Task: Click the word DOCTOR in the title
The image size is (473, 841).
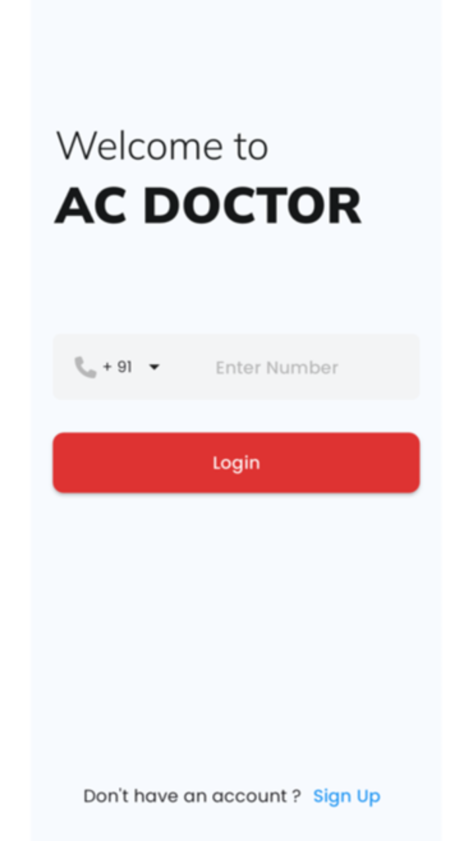Action: point(252,206)
